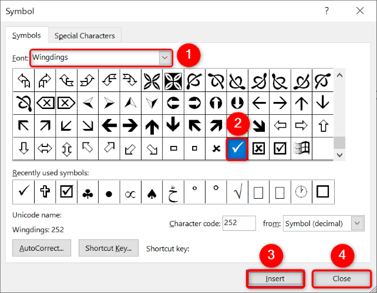Click the Wingdings font name field
Viewport: 377px width, 293px height.
click(95, 57)
